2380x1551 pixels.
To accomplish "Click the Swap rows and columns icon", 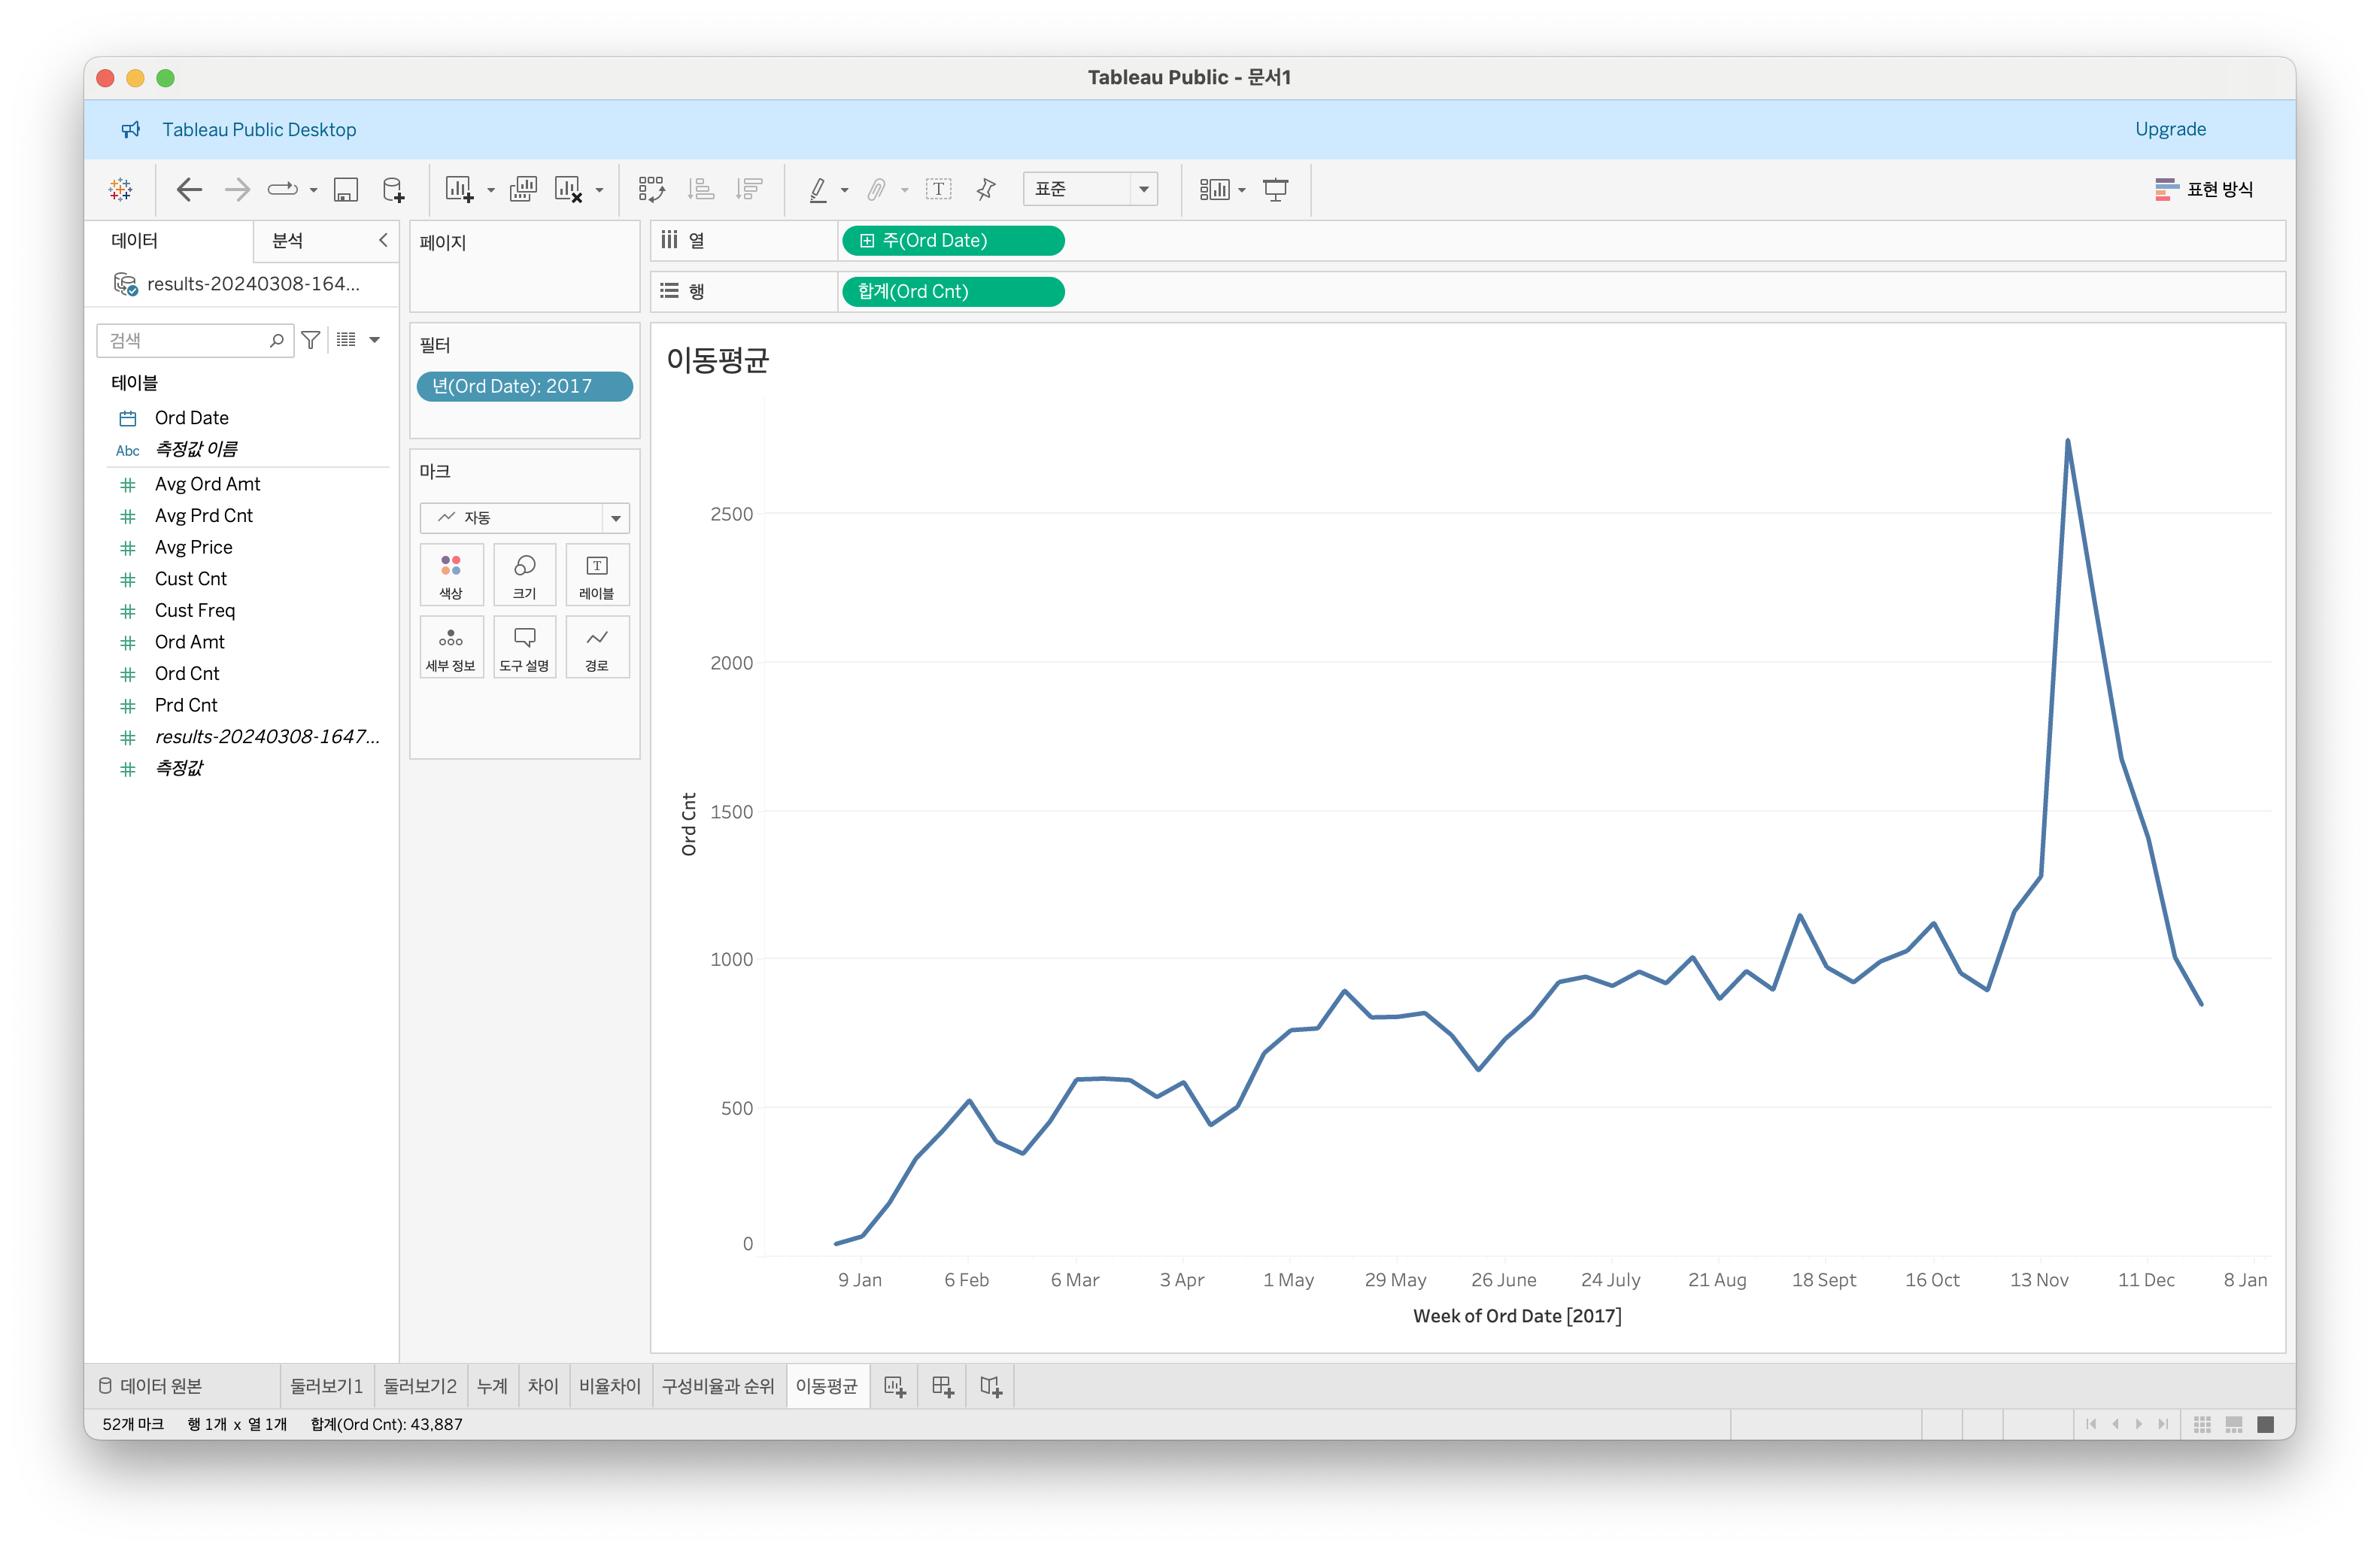I will (x=651, y=189).
